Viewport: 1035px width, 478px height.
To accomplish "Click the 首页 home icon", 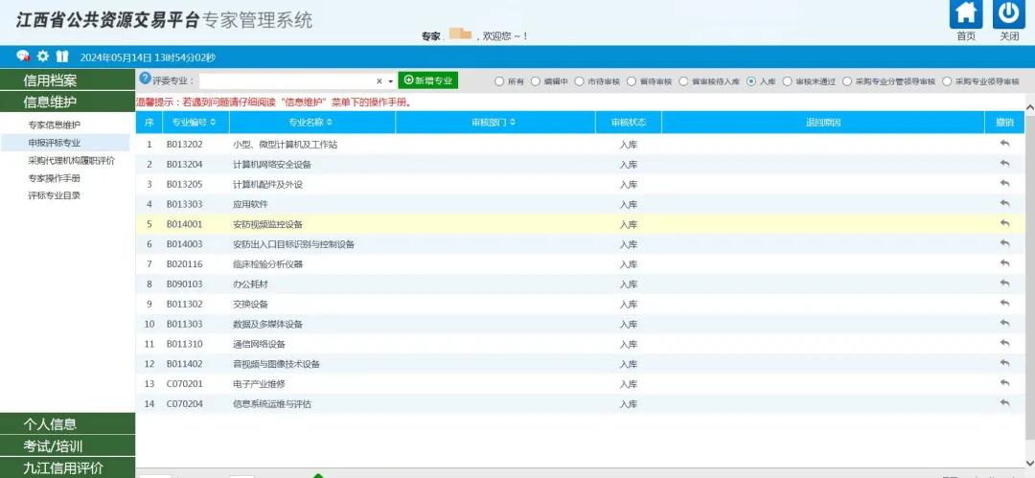I will (966, 14).
